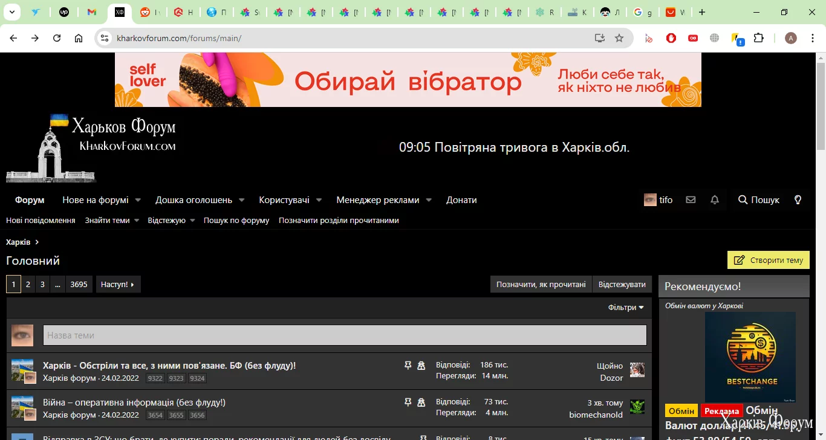Open the alerts bell icon
The image size is (826, 440).
(x=715, y=200)
